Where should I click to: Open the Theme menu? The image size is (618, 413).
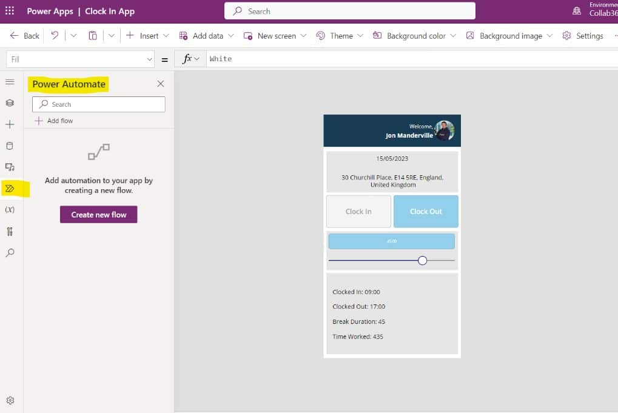pyautogui.click(x=340, y=36)
